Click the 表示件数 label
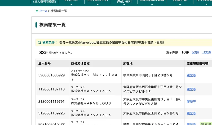 172,52
